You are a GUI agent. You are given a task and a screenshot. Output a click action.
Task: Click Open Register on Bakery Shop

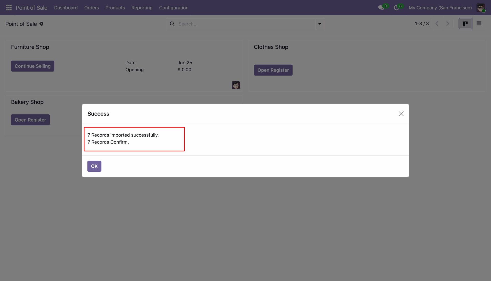coord(30,120)
